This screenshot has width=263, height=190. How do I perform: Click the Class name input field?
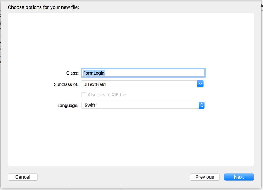tap(143, 73)
